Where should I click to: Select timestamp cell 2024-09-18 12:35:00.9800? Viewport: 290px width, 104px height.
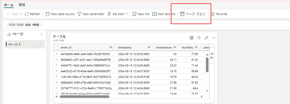coord(134,54)
